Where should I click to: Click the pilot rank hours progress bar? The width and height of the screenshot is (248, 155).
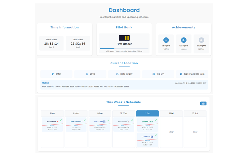[x=124, y=49]
